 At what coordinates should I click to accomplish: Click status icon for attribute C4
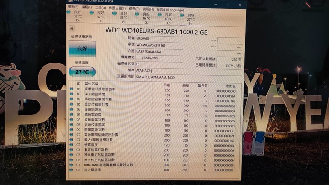pyautogui.click(x=72, y=150)
